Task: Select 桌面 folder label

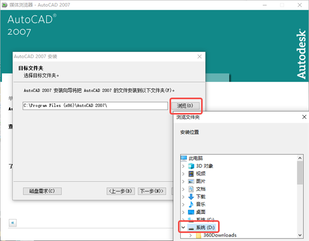Action: (201, 212)
